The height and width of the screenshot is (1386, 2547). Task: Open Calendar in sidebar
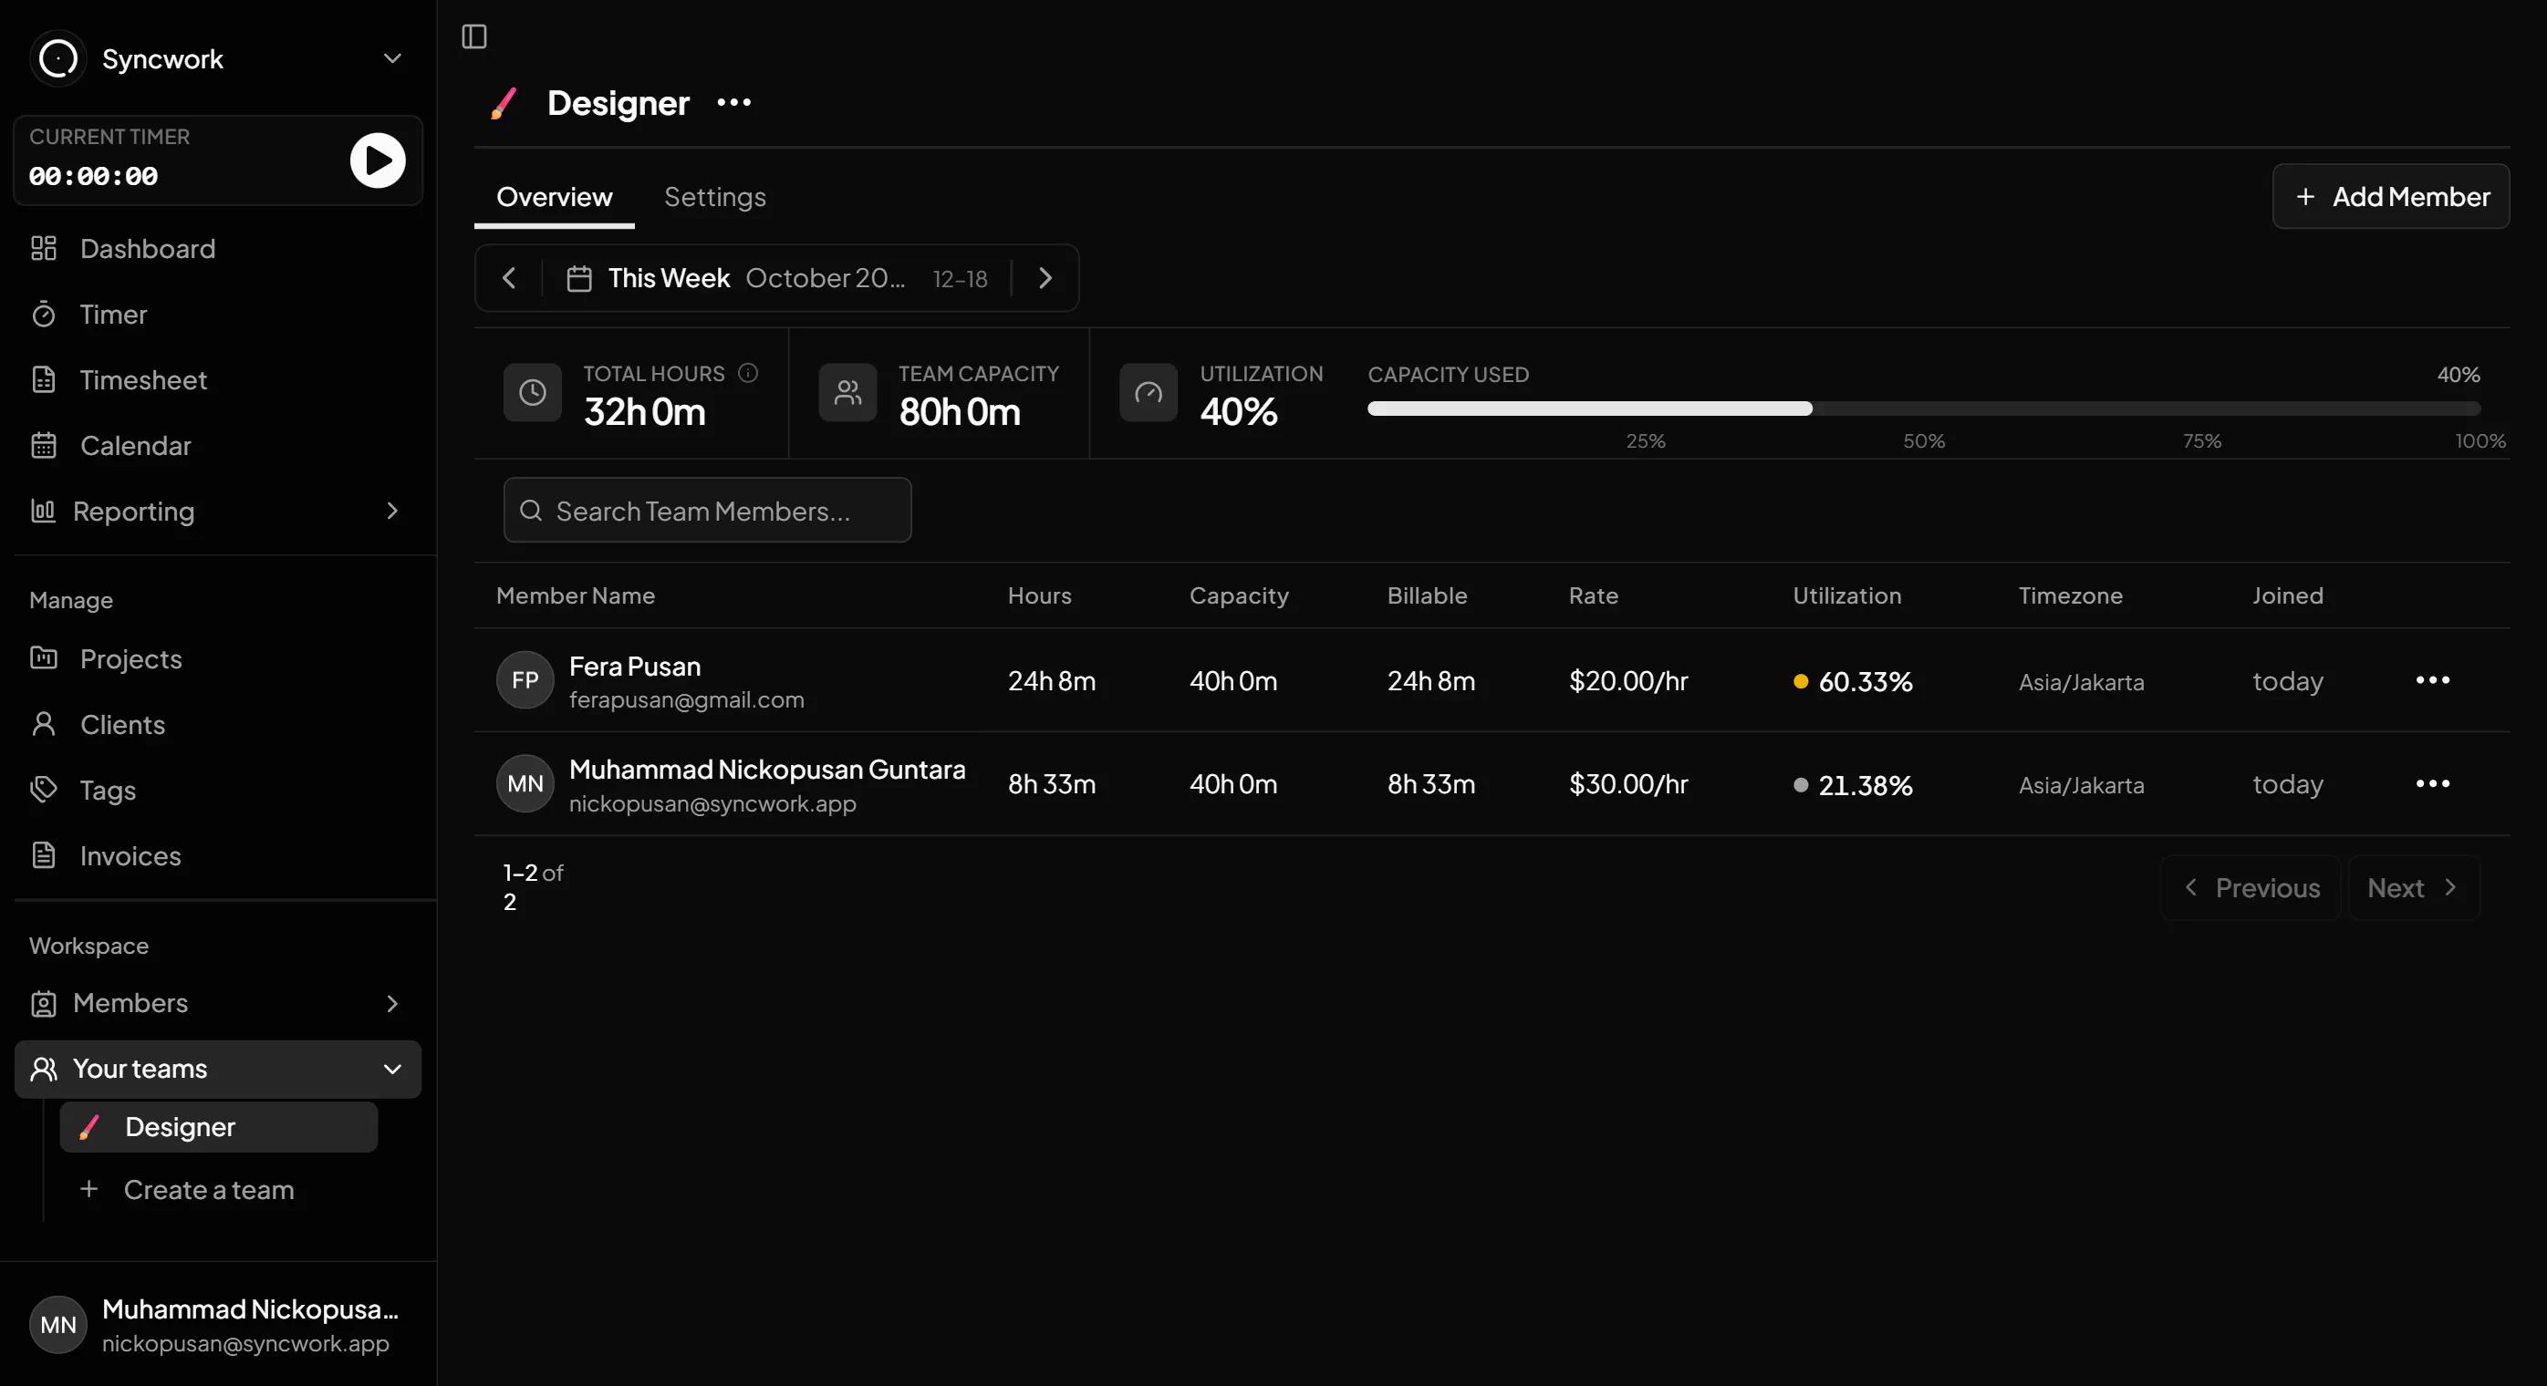tap(219, 446)
